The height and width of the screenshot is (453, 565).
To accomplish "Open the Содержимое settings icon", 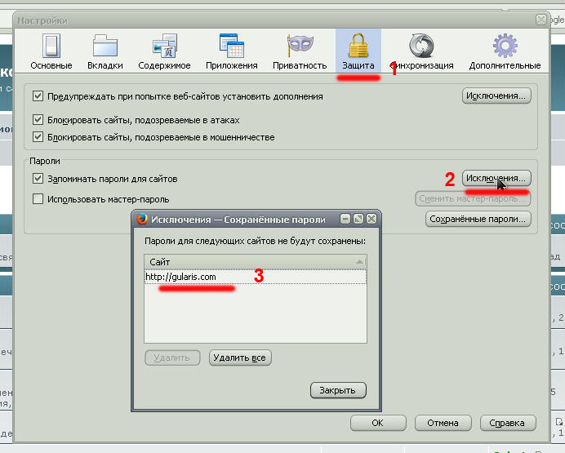I will (x=164, y=46).
